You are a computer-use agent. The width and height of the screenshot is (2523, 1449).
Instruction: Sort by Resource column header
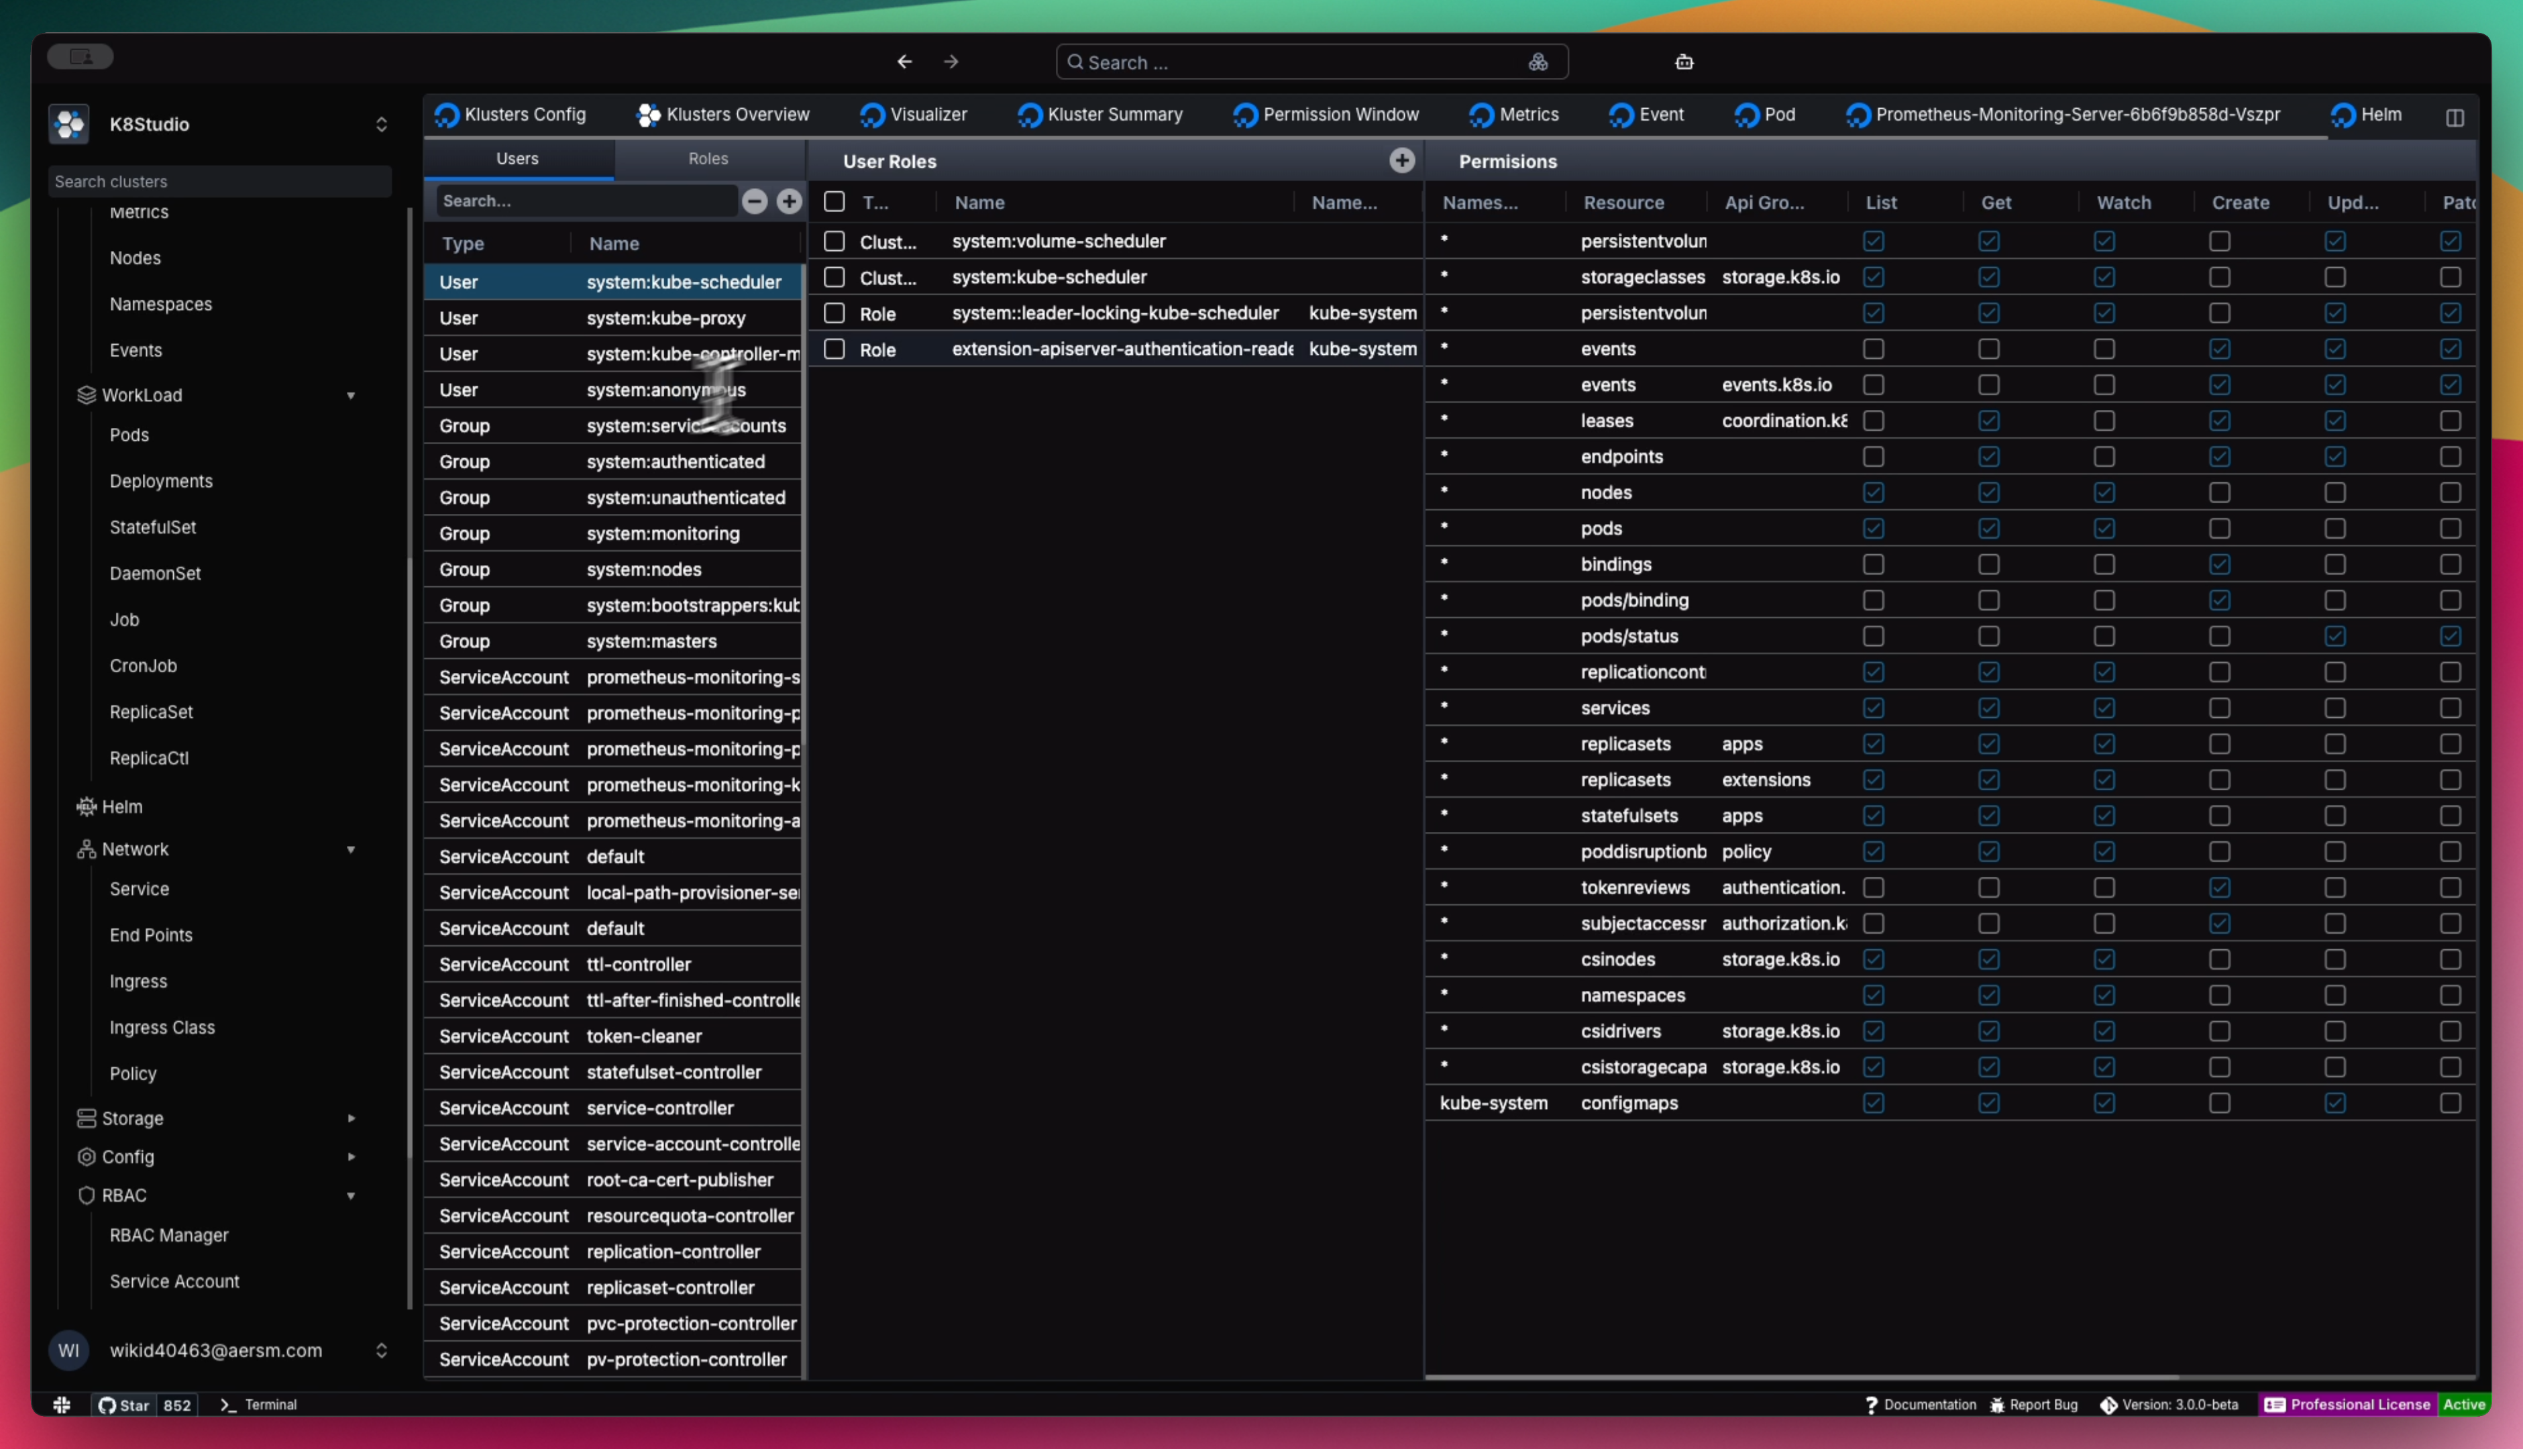[x=1623, y=202]
